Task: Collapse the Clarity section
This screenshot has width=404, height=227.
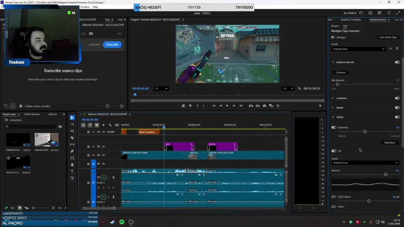Action: pos(333,117)
